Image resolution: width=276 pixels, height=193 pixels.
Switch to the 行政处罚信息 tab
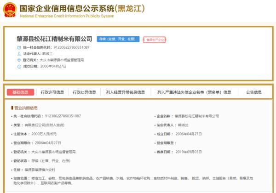(84, 92)
